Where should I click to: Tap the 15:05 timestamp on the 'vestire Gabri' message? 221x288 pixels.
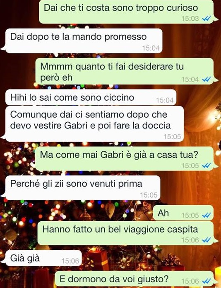pos(172,136)
